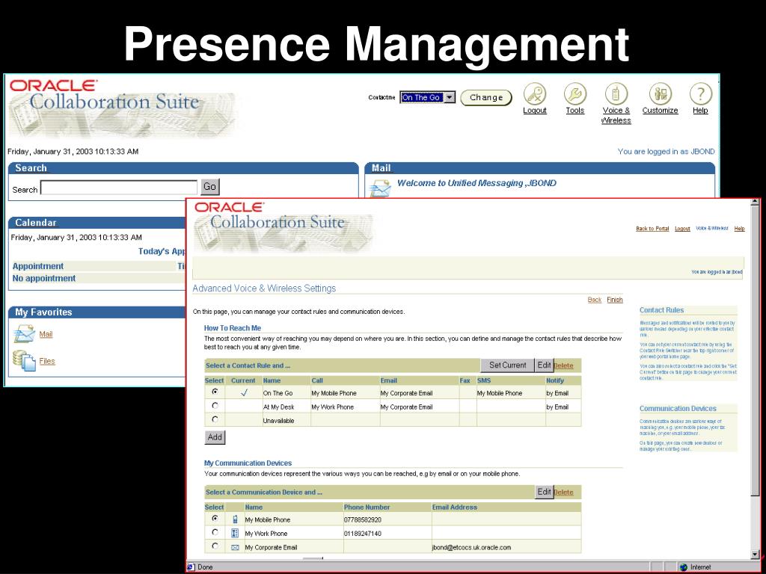
Task: Click the Mail portlet header
Action: click(x=540, y=168)
